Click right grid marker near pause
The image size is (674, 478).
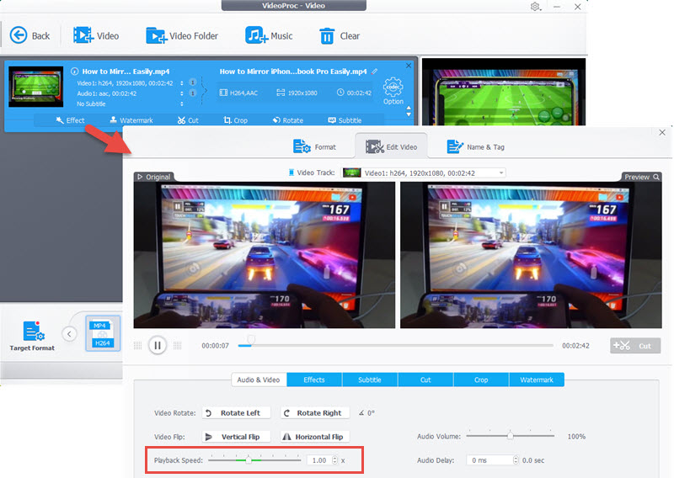click(177, 346)
